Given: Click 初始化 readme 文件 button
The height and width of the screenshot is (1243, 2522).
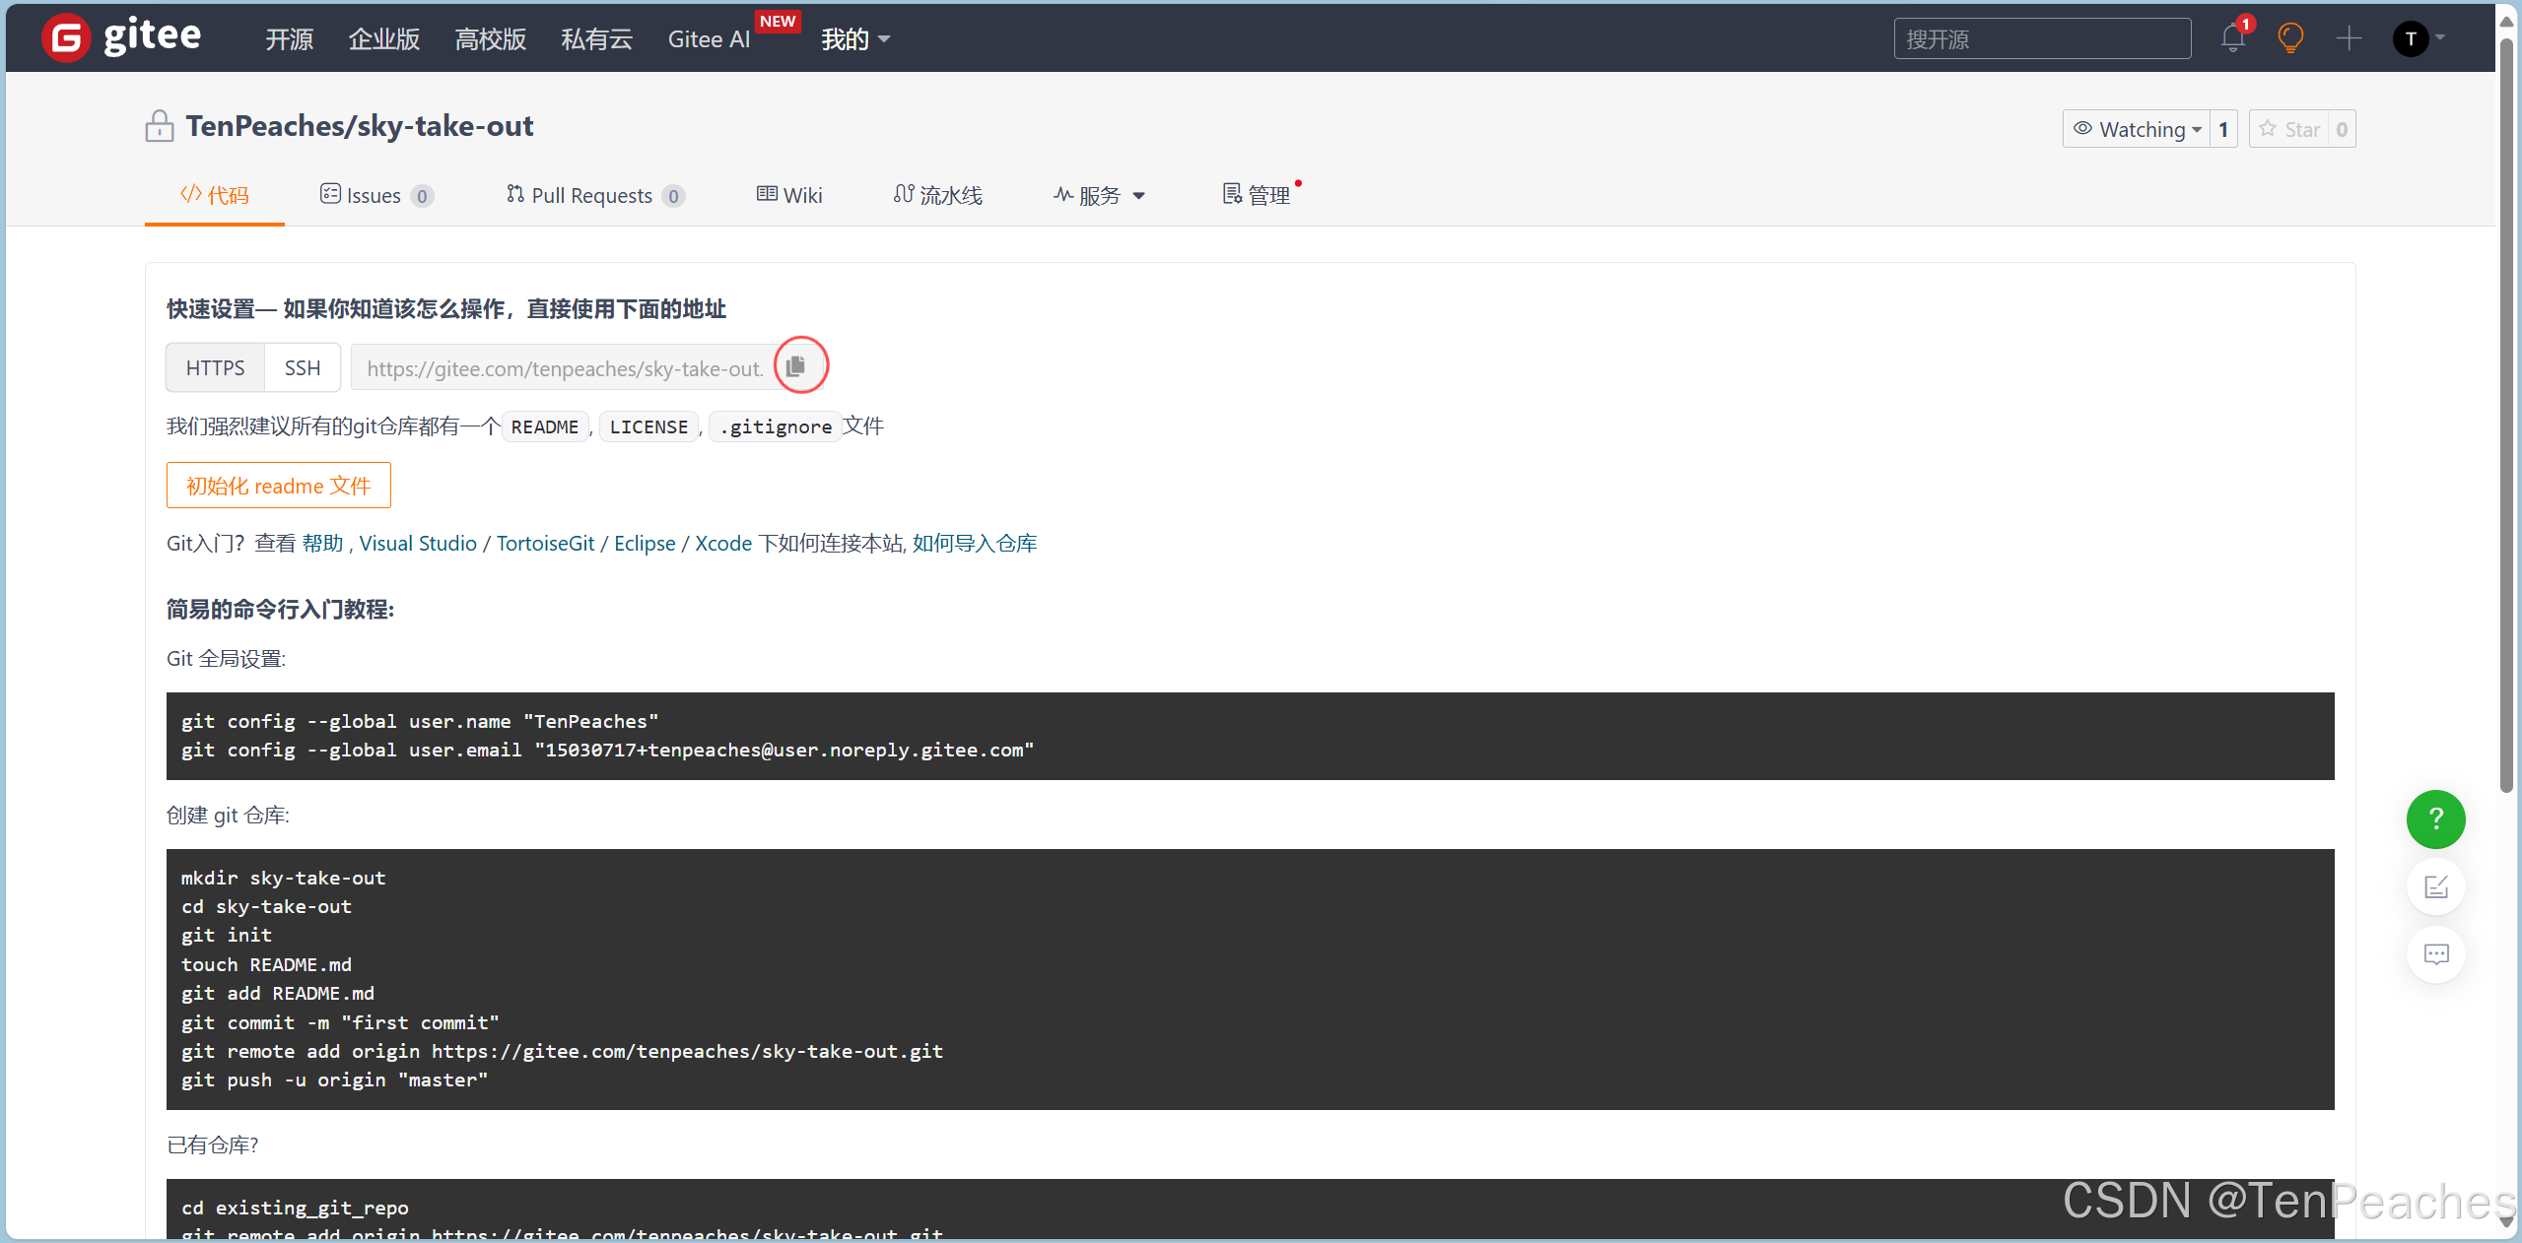Looking at the screenshot, I should pos(278,486).
